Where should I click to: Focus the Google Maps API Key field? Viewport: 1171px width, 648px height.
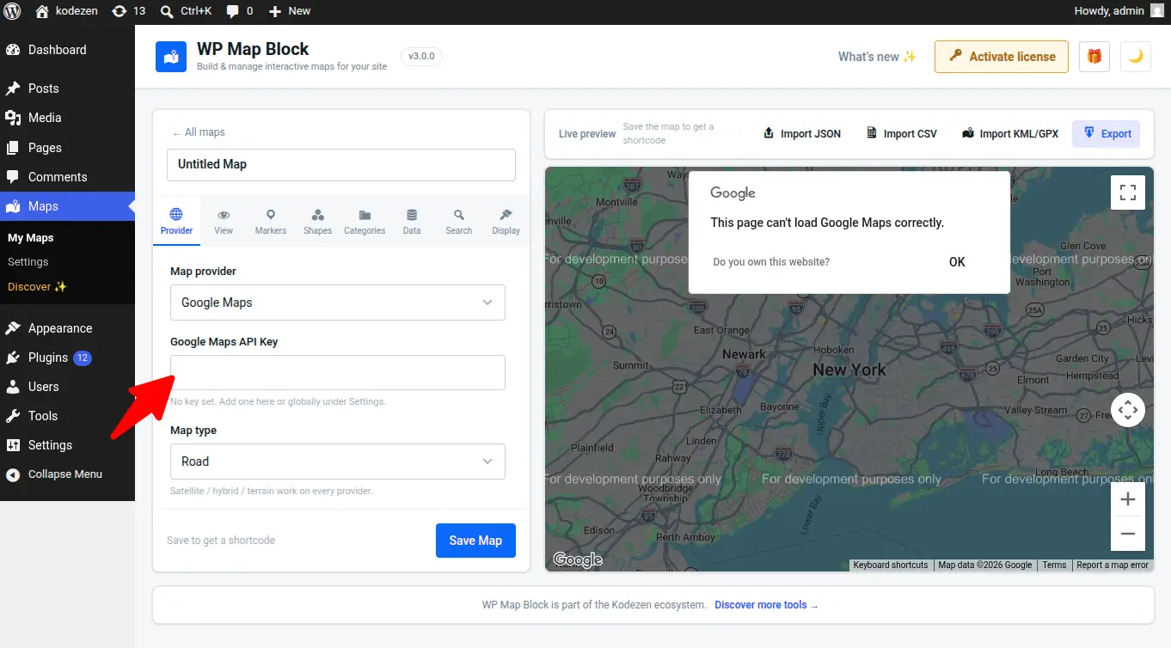[x=338, y=373]
